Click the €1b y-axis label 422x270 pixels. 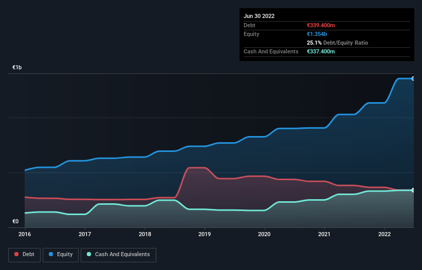(17, 67)
